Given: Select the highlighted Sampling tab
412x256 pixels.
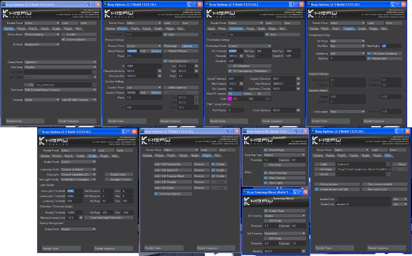Looking at the screenshot, I should (348, 29).
